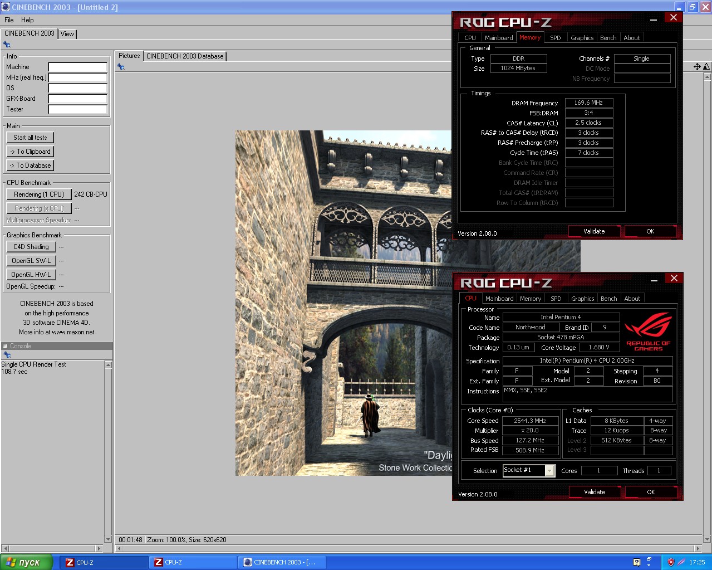Click Validate in the lower CPU-Z window
Viewport: 712px width, 570px height.
coord(595,492)
